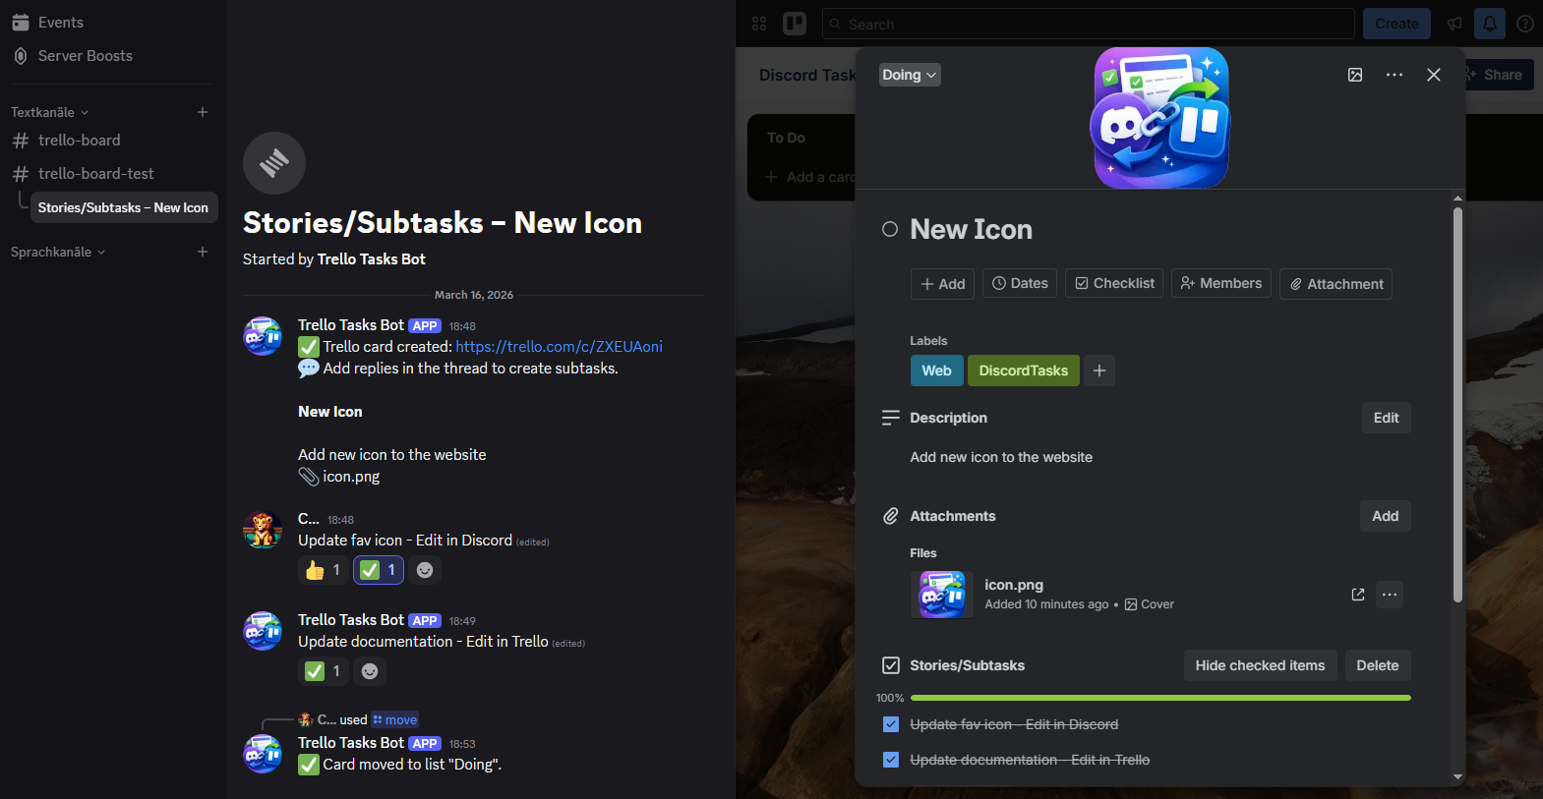Open the icon.png attachment thumbnail
This screenshot has height=799, width=1543.
(942, 595)
